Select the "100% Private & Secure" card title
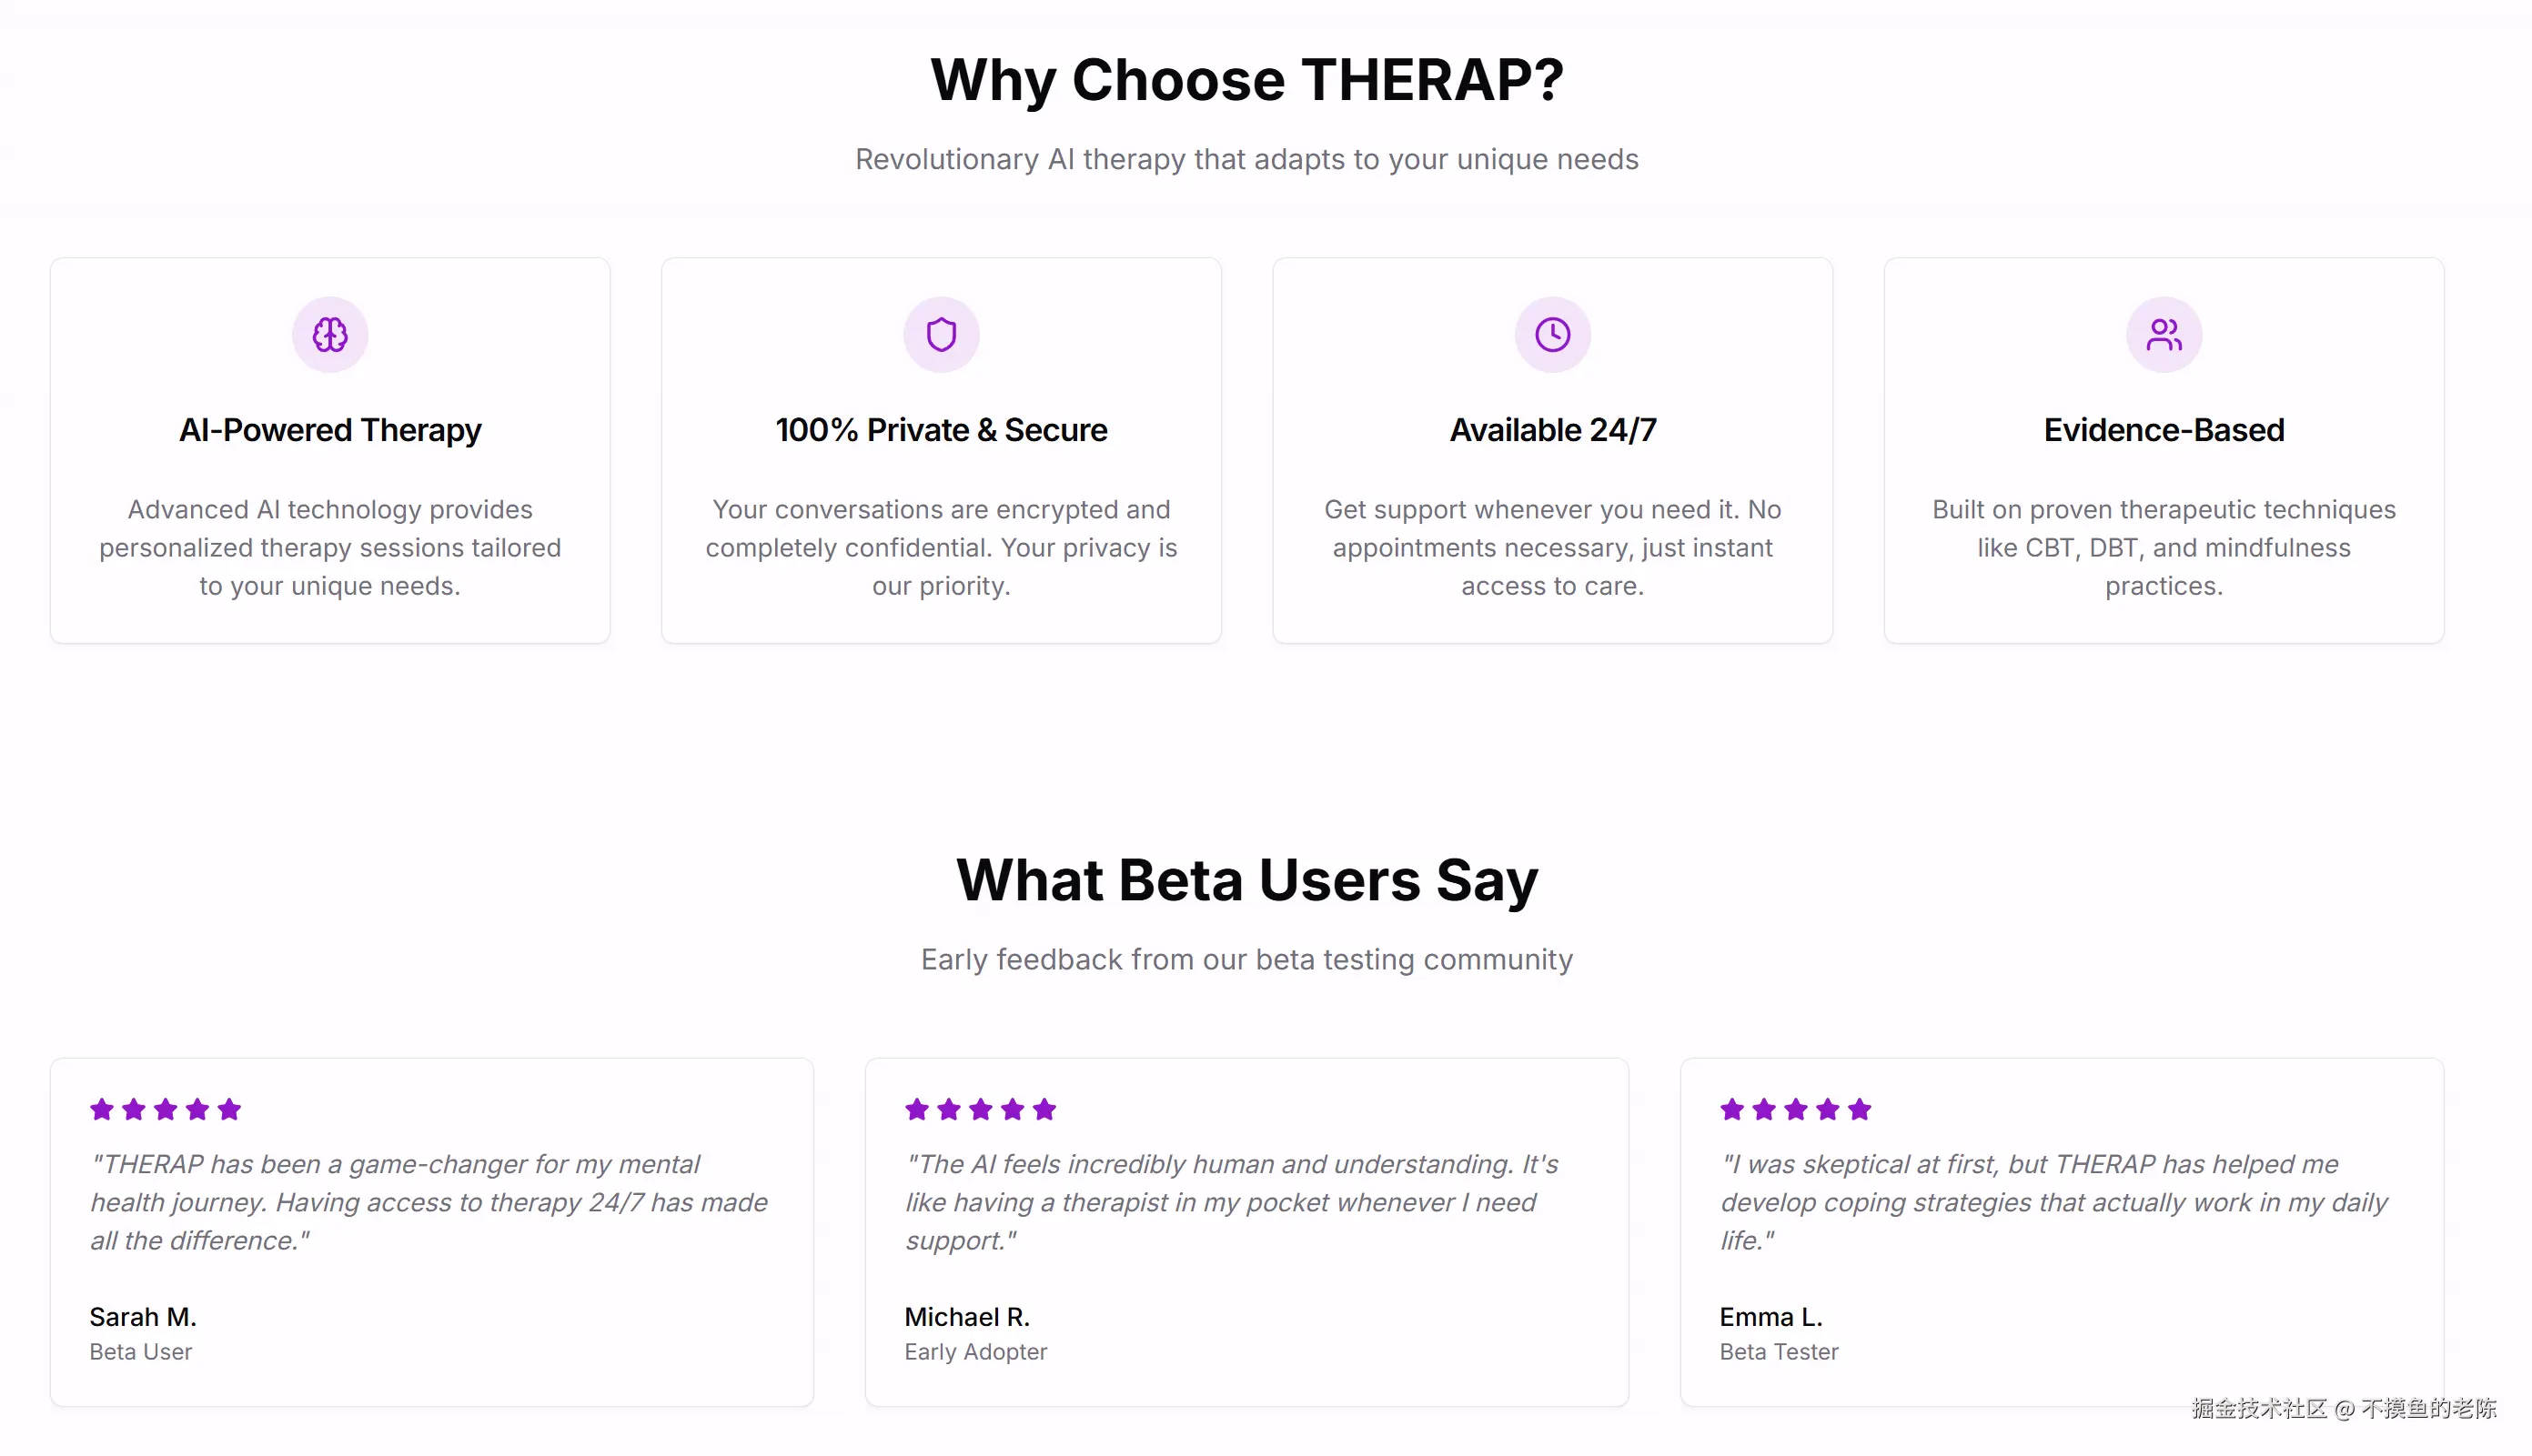Screen dimensions: 2532x1456 941,430
